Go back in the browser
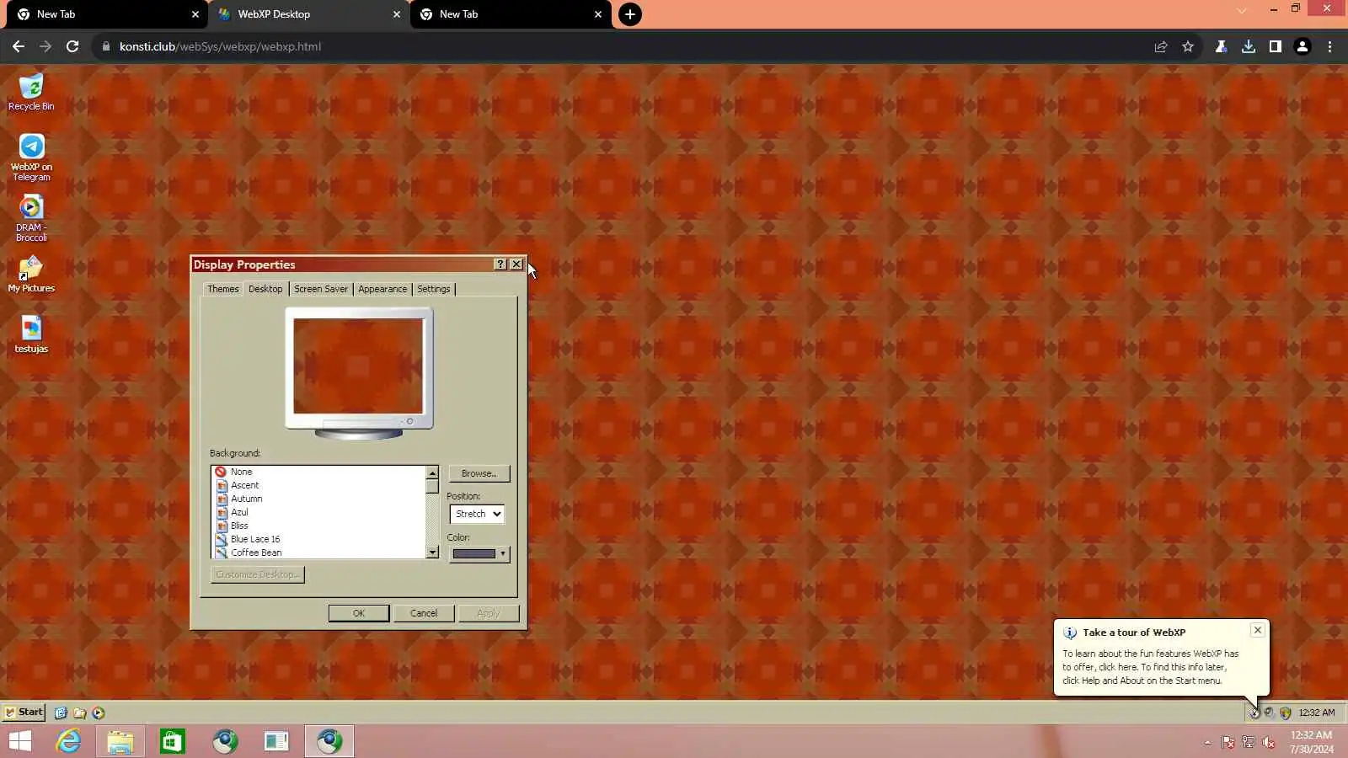Viewport: 1348px width, 758px height. 19,46
